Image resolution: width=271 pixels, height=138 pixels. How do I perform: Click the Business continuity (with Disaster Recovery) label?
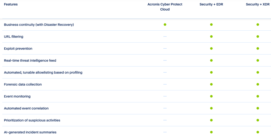[x=39, y=25]
